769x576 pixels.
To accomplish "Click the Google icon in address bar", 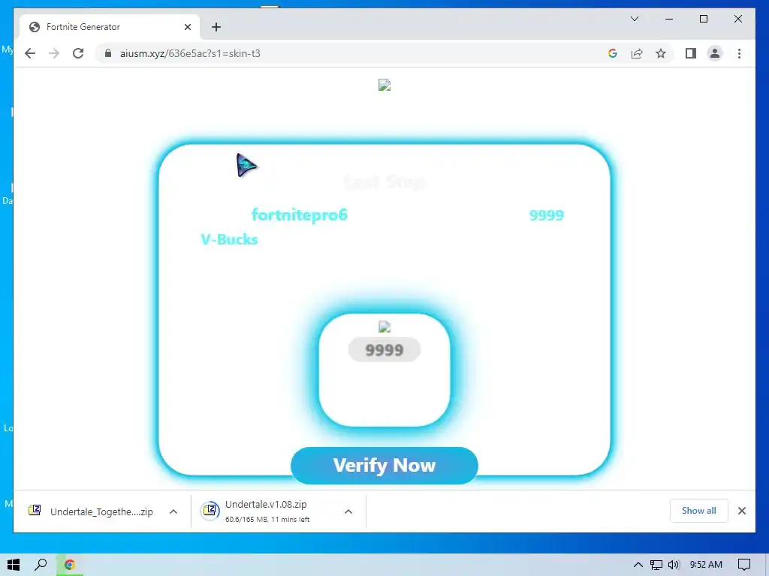I will coord(613,53).
